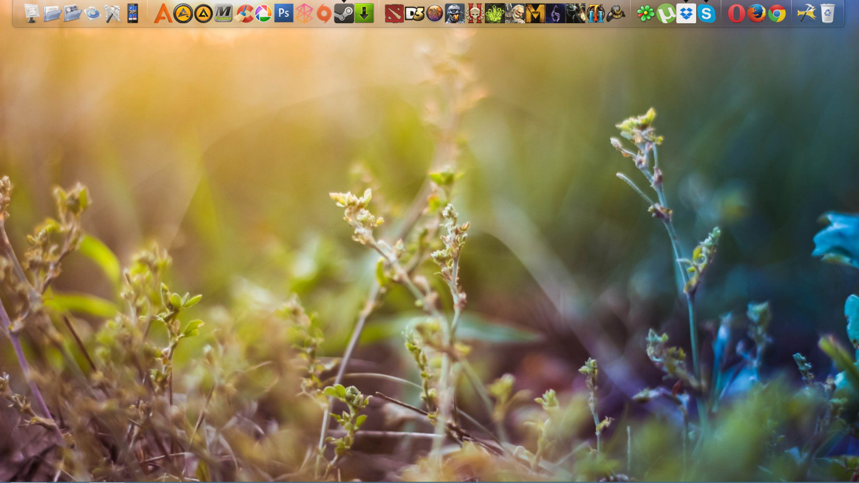The height and width of the screenshot is (483, 859).
Task: Open Picasa from the dock
Action: coord(263,13)
